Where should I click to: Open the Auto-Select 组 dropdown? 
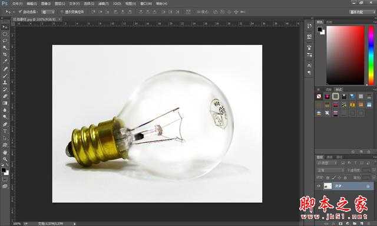coord(48,12)
